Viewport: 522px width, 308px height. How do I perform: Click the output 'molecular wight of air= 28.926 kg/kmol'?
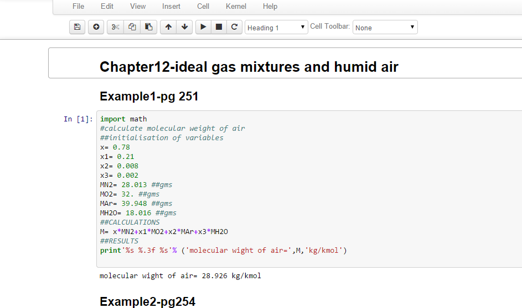pos(180,276)
